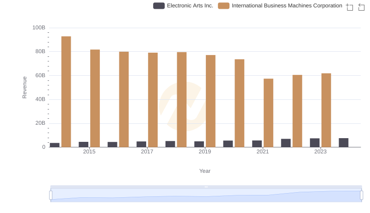Screen dimensions: 370x213
Task: Click the Revenue axis title
Action: click(25, 87)
